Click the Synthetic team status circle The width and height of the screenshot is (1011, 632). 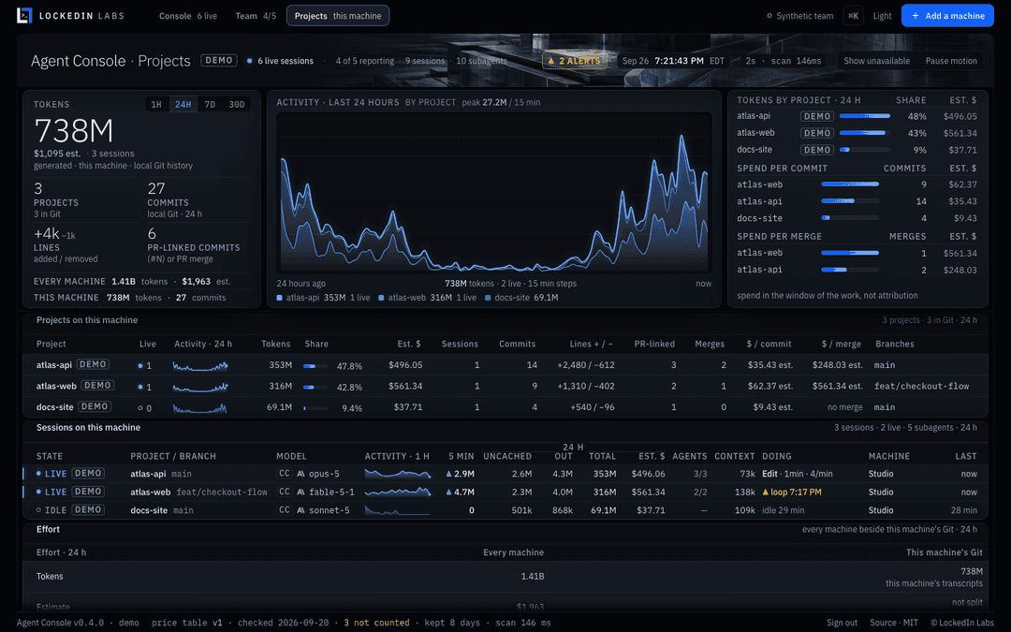coord(769,16)
